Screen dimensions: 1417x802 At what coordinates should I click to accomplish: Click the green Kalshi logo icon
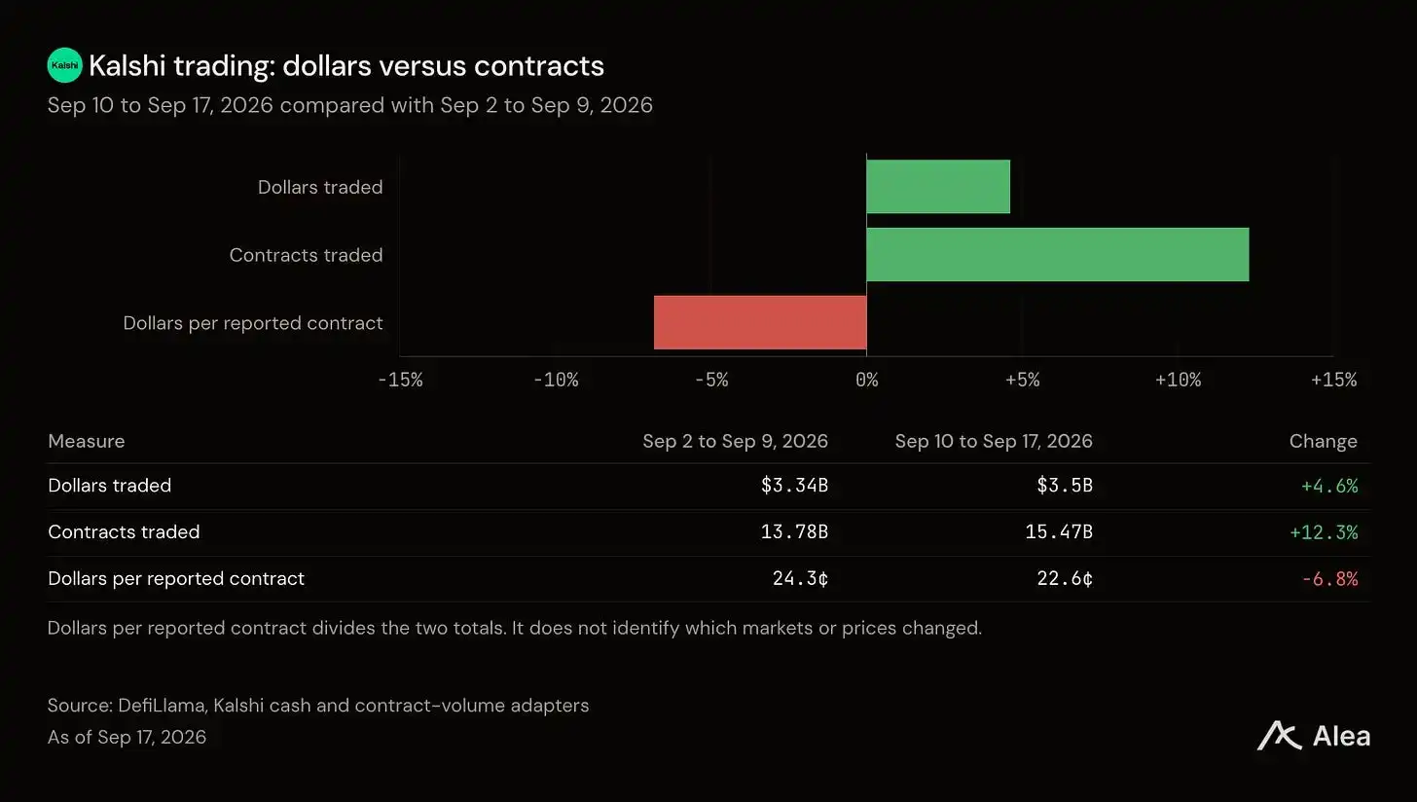coord(65,65)
